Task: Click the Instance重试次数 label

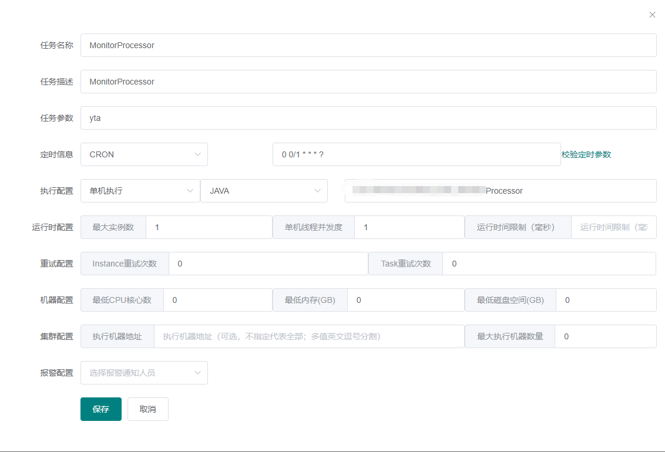Action: (x=125, y=264)
